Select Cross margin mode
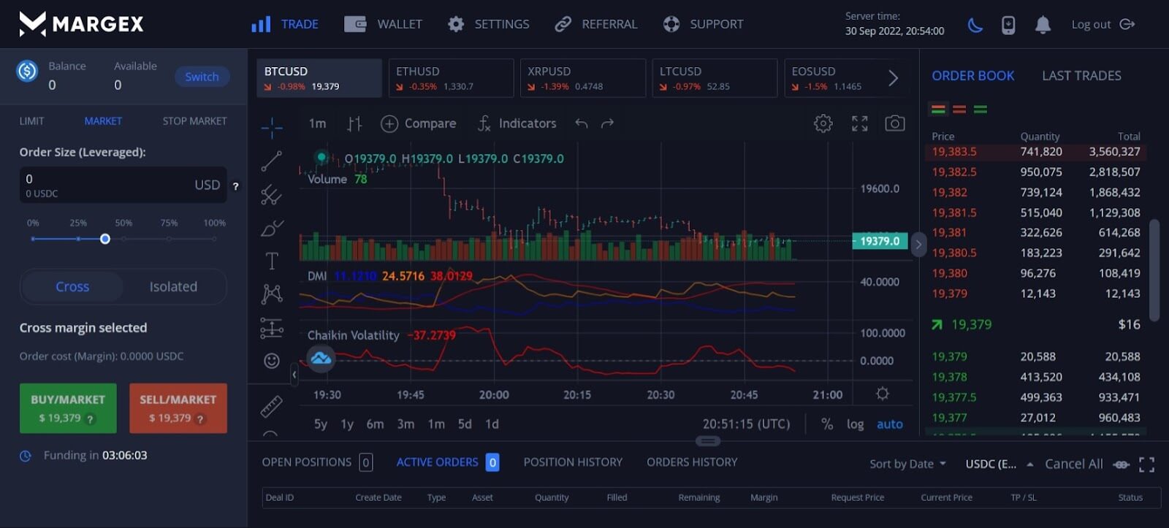The image size is (1169, 528). [x=72, y=287]
